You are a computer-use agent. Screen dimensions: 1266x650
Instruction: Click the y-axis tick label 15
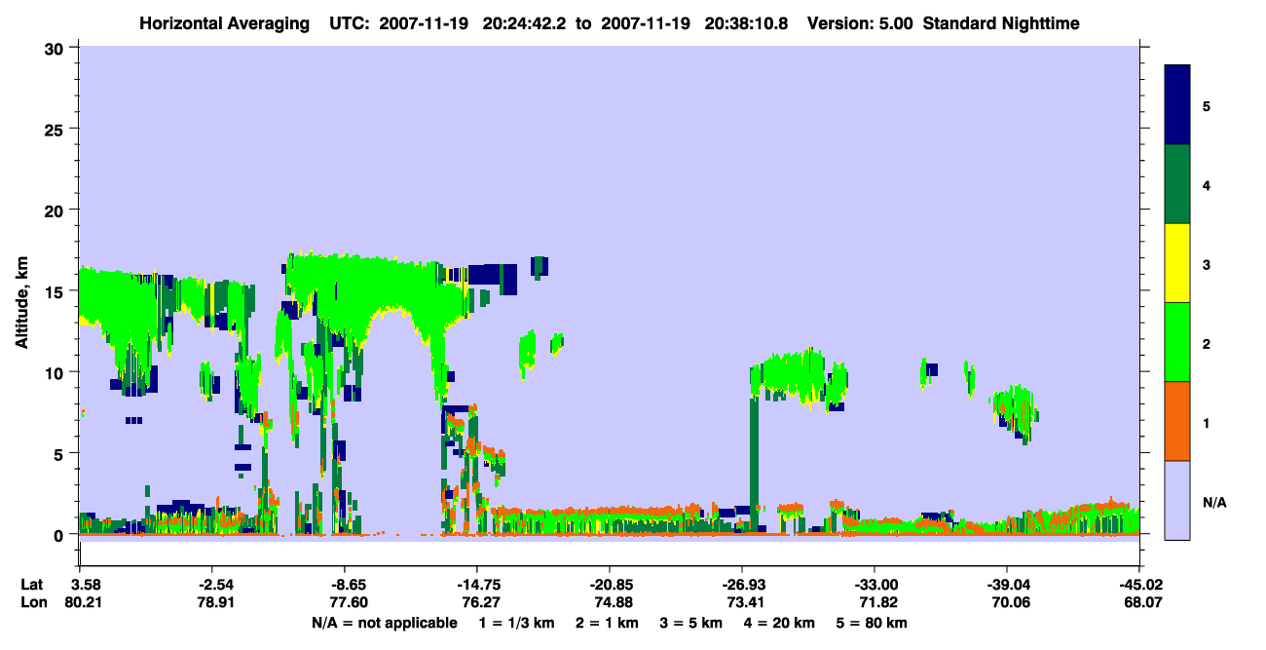56,291
